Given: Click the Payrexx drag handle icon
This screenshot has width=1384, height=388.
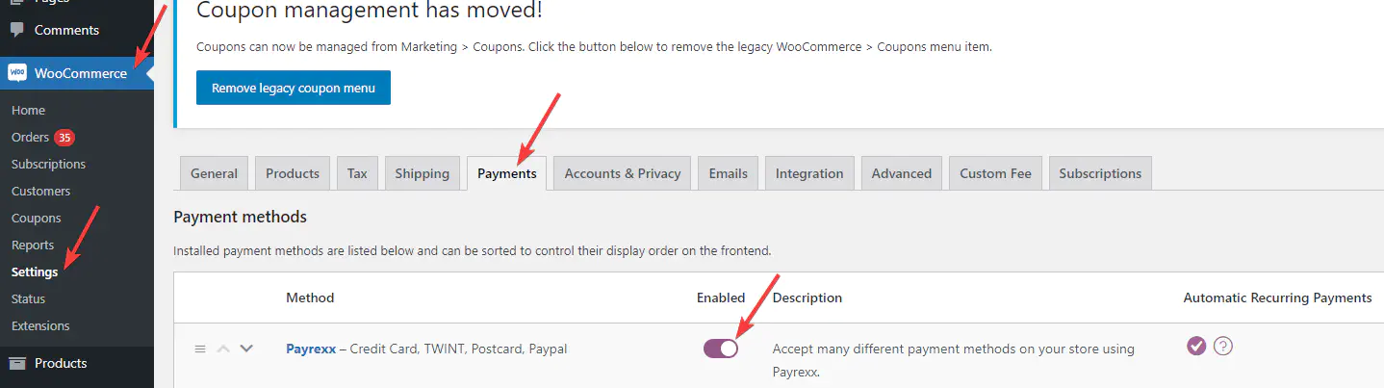Looking at the screenshot, I should click(200, 349).
